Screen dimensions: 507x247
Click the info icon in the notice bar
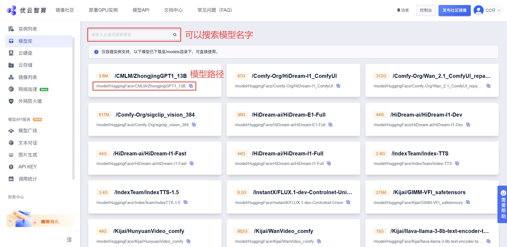point(96,52)
